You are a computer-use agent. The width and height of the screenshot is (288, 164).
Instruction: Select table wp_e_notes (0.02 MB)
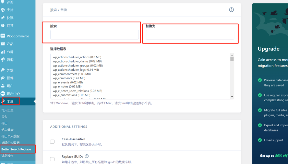67,86
